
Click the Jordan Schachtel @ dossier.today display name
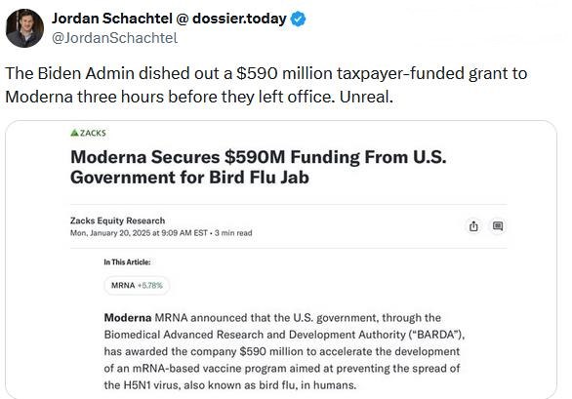169,19
